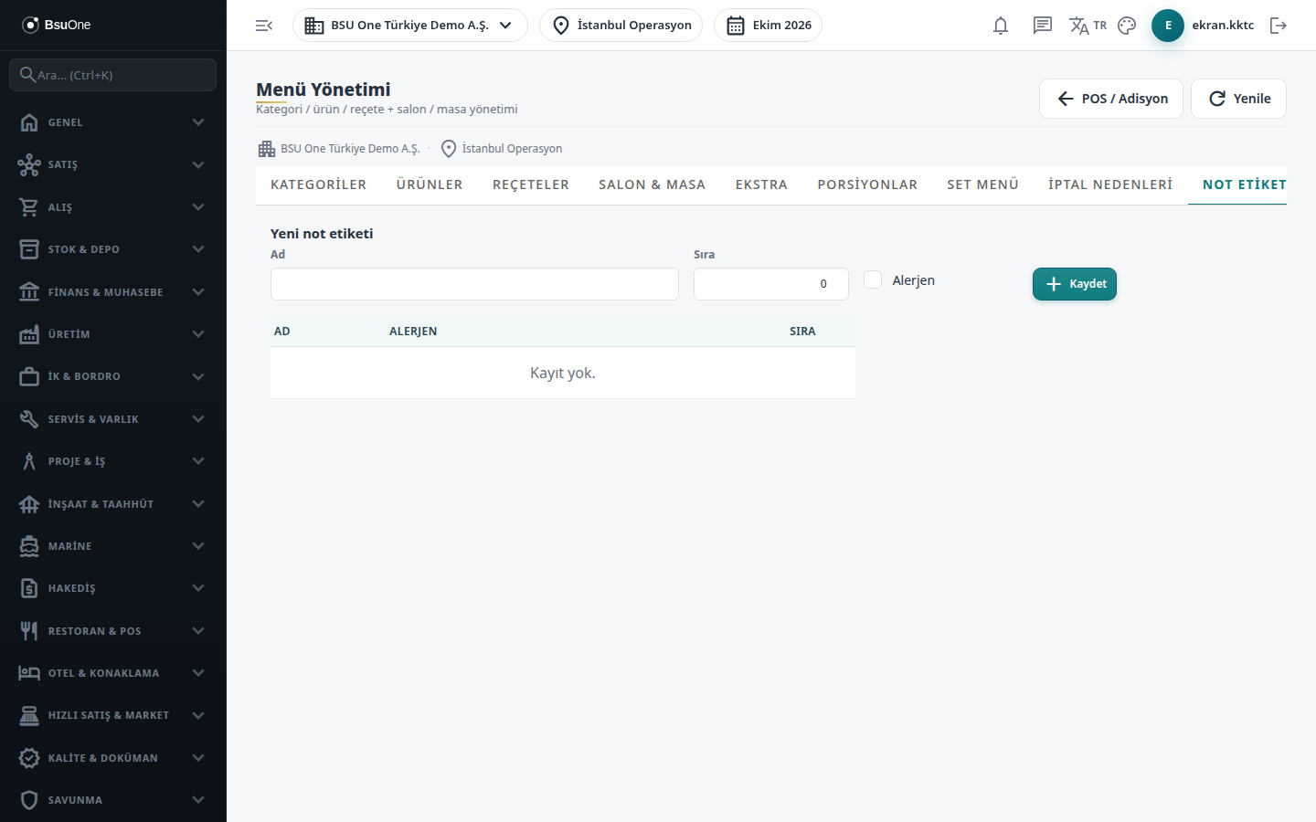Open the theme palette icon
1316x822 pixels.
pyautogui.click(x=1127, y=26)
